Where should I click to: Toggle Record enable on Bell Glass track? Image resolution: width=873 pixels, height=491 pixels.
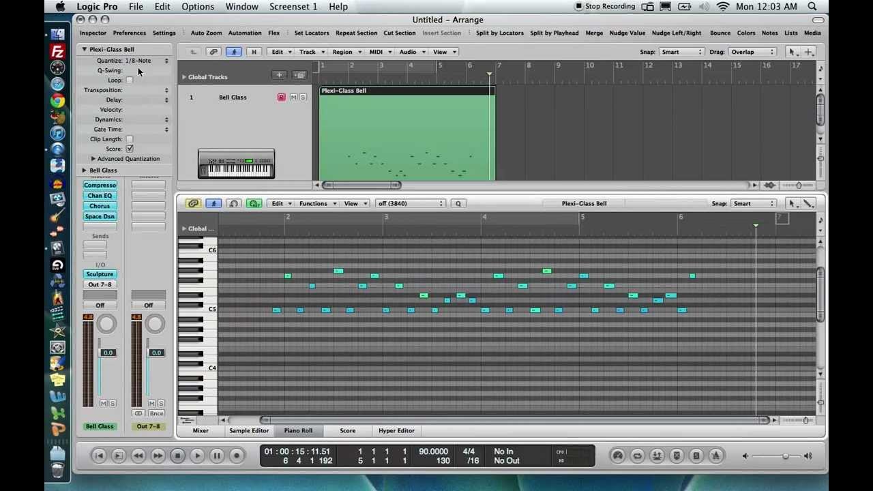[x=281, y=98]
